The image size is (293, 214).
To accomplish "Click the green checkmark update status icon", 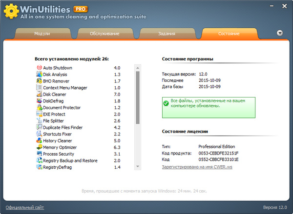I will point(167,103).
